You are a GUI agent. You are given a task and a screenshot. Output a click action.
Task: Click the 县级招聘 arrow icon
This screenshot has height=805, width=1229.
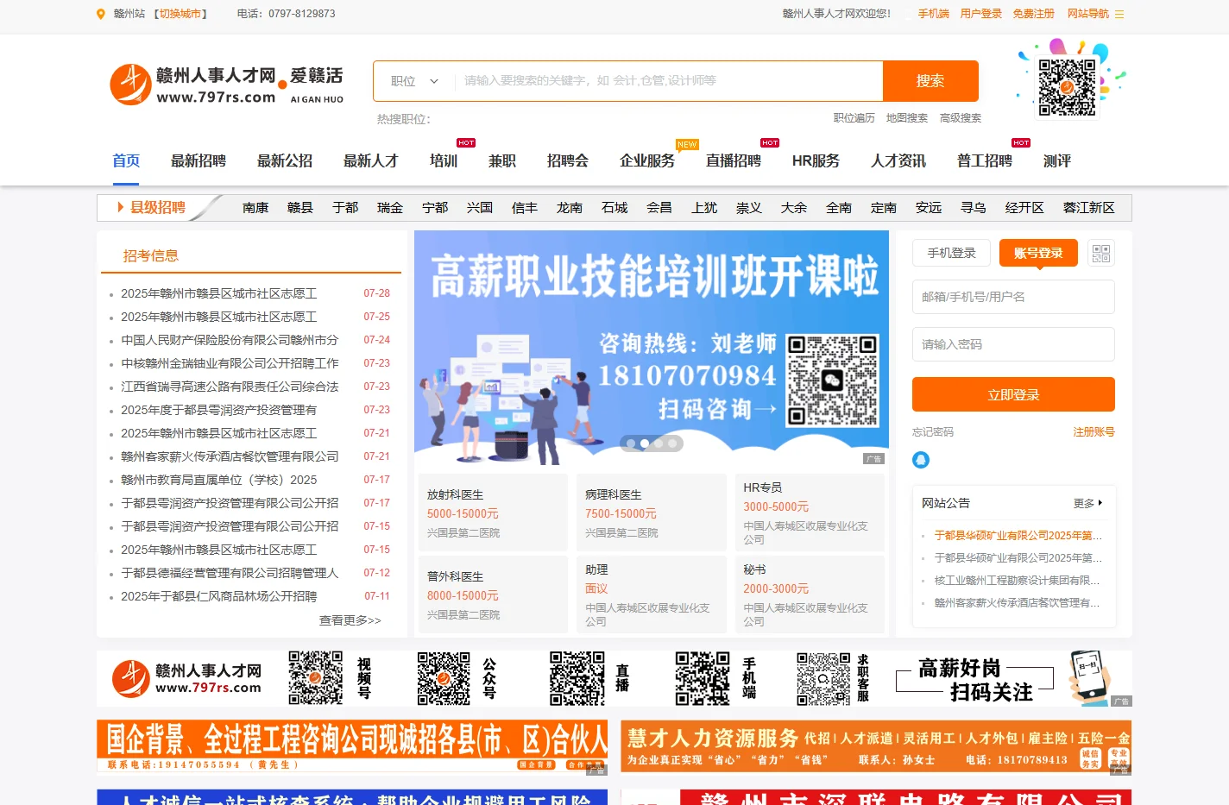pos(121,207)
